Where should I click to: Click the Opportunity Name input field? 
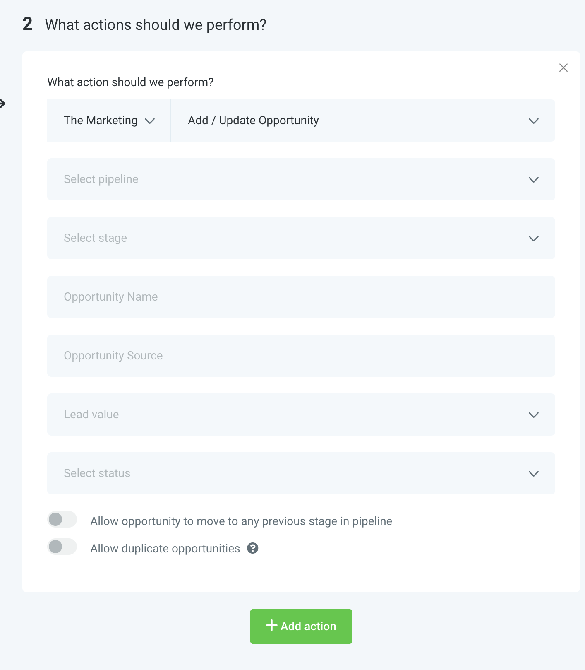click(300, 297)
